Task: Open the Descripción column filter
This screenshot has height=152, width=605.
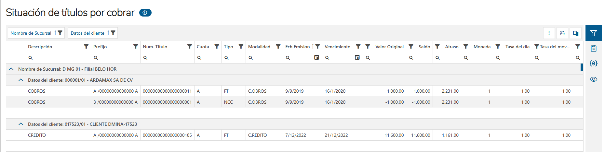Action: 86,46
